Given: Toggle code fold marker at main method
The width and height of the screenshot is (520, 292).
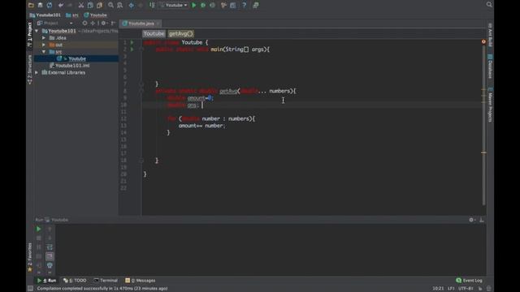Looking at the screenshot, I should pos(141,49).
